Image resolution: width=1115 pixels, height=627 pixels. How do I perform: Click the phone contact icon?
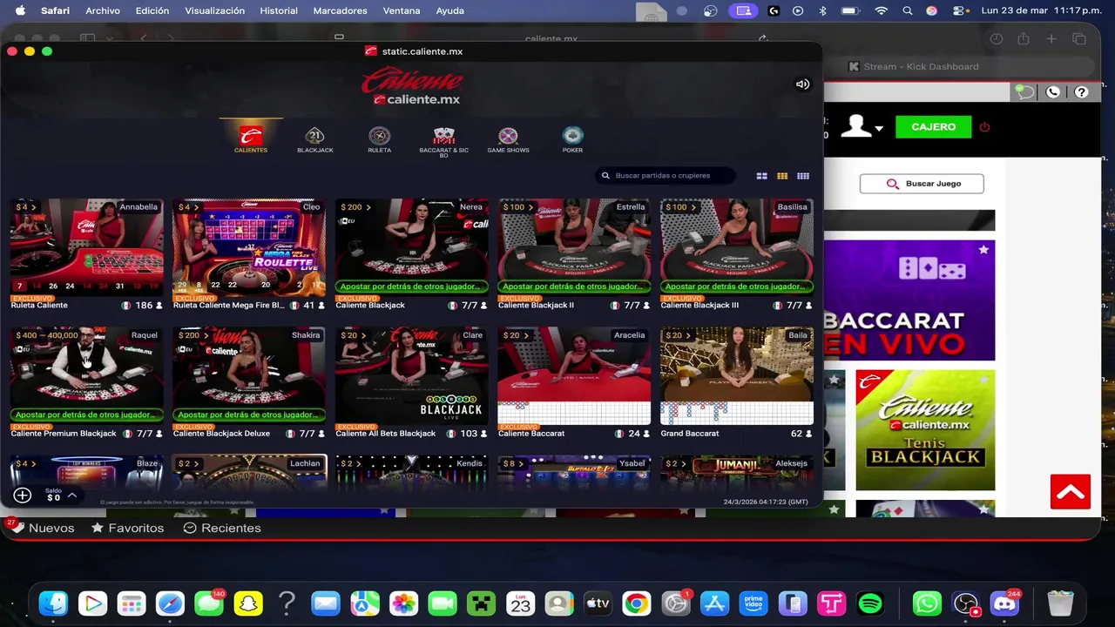[x=1053, y=91]
